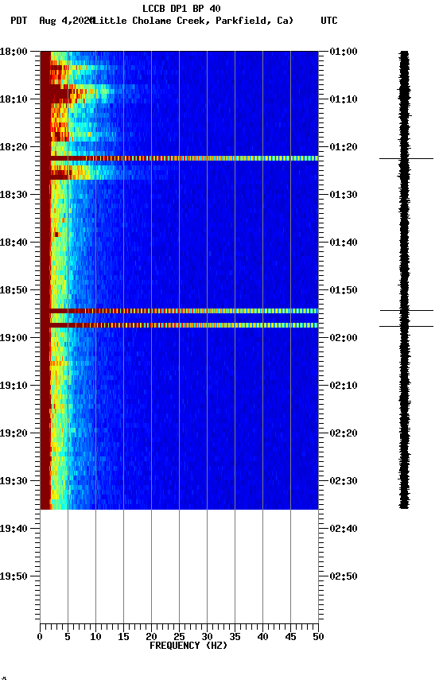Viewport: 439px width, 687px height.
Task: Click the '02:30' UTC time label
Action: (344, 481)
